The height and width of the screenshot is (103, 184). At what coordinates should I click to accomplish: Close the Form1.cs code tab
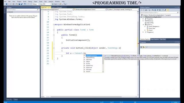50,7
